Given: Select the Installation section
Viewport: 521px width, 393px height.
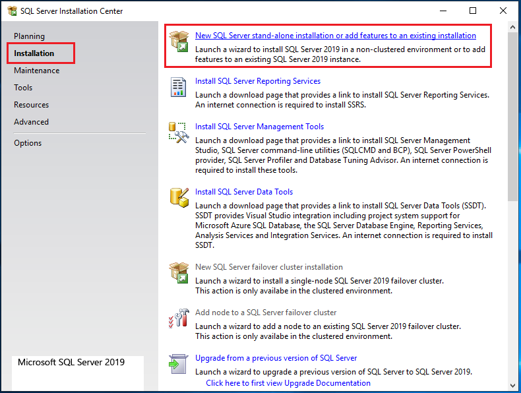Looking at the screenshot, I should [34, 53].
